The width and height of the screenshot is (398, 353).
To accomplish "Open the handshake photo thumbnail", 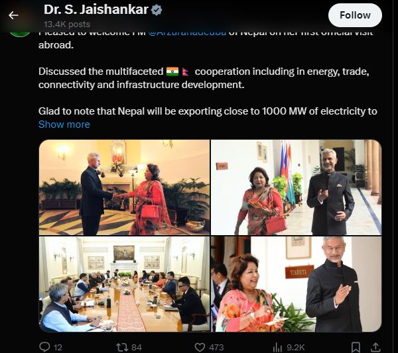I will (125, 187).
